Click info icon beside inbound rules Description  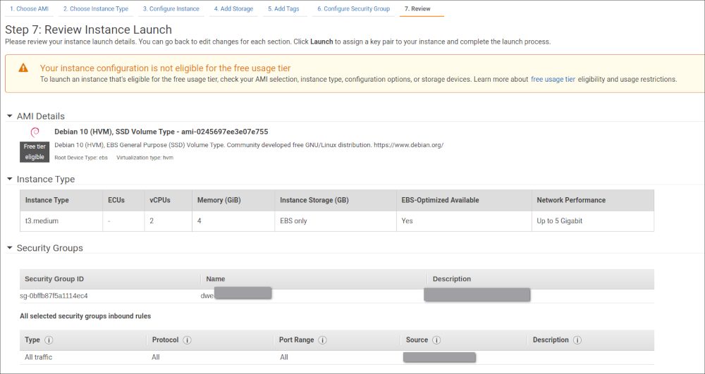[x=577, y=340]
